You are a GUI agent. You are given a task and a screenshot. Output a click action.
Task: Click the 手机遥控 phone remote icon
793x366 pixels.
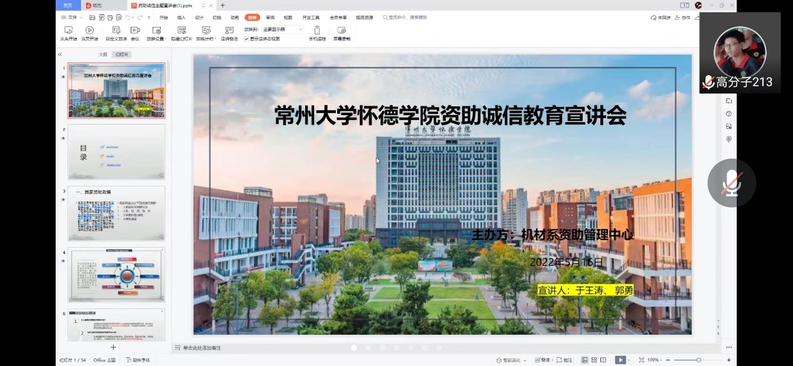pyautogui.click(x=317, y=31)
